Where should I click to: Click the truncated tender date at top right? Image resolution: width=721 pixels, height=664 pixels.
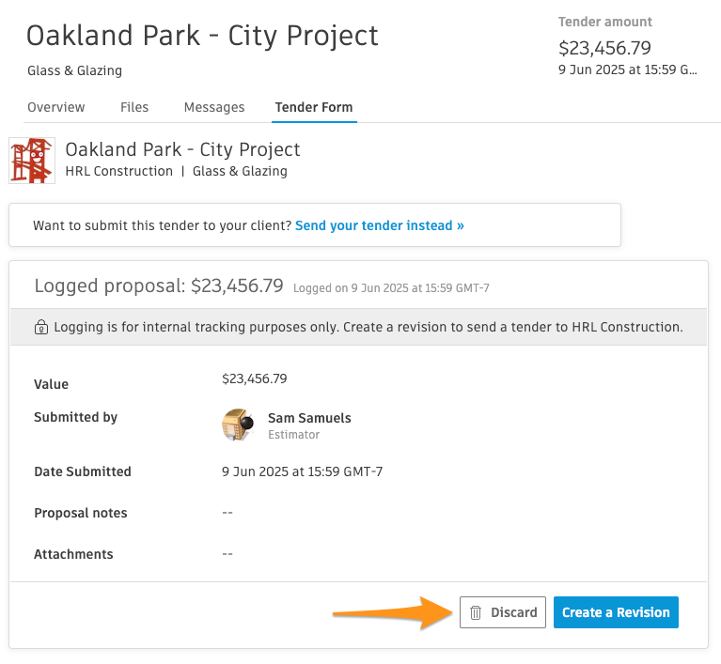coord(628,69)
